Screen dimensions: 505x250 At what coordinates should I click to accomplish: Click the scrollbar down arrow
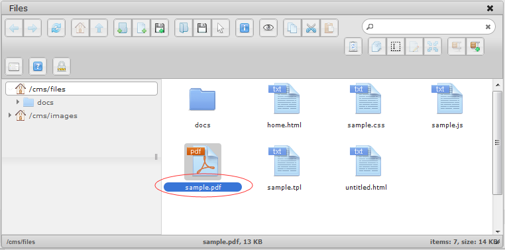[498, 231]
